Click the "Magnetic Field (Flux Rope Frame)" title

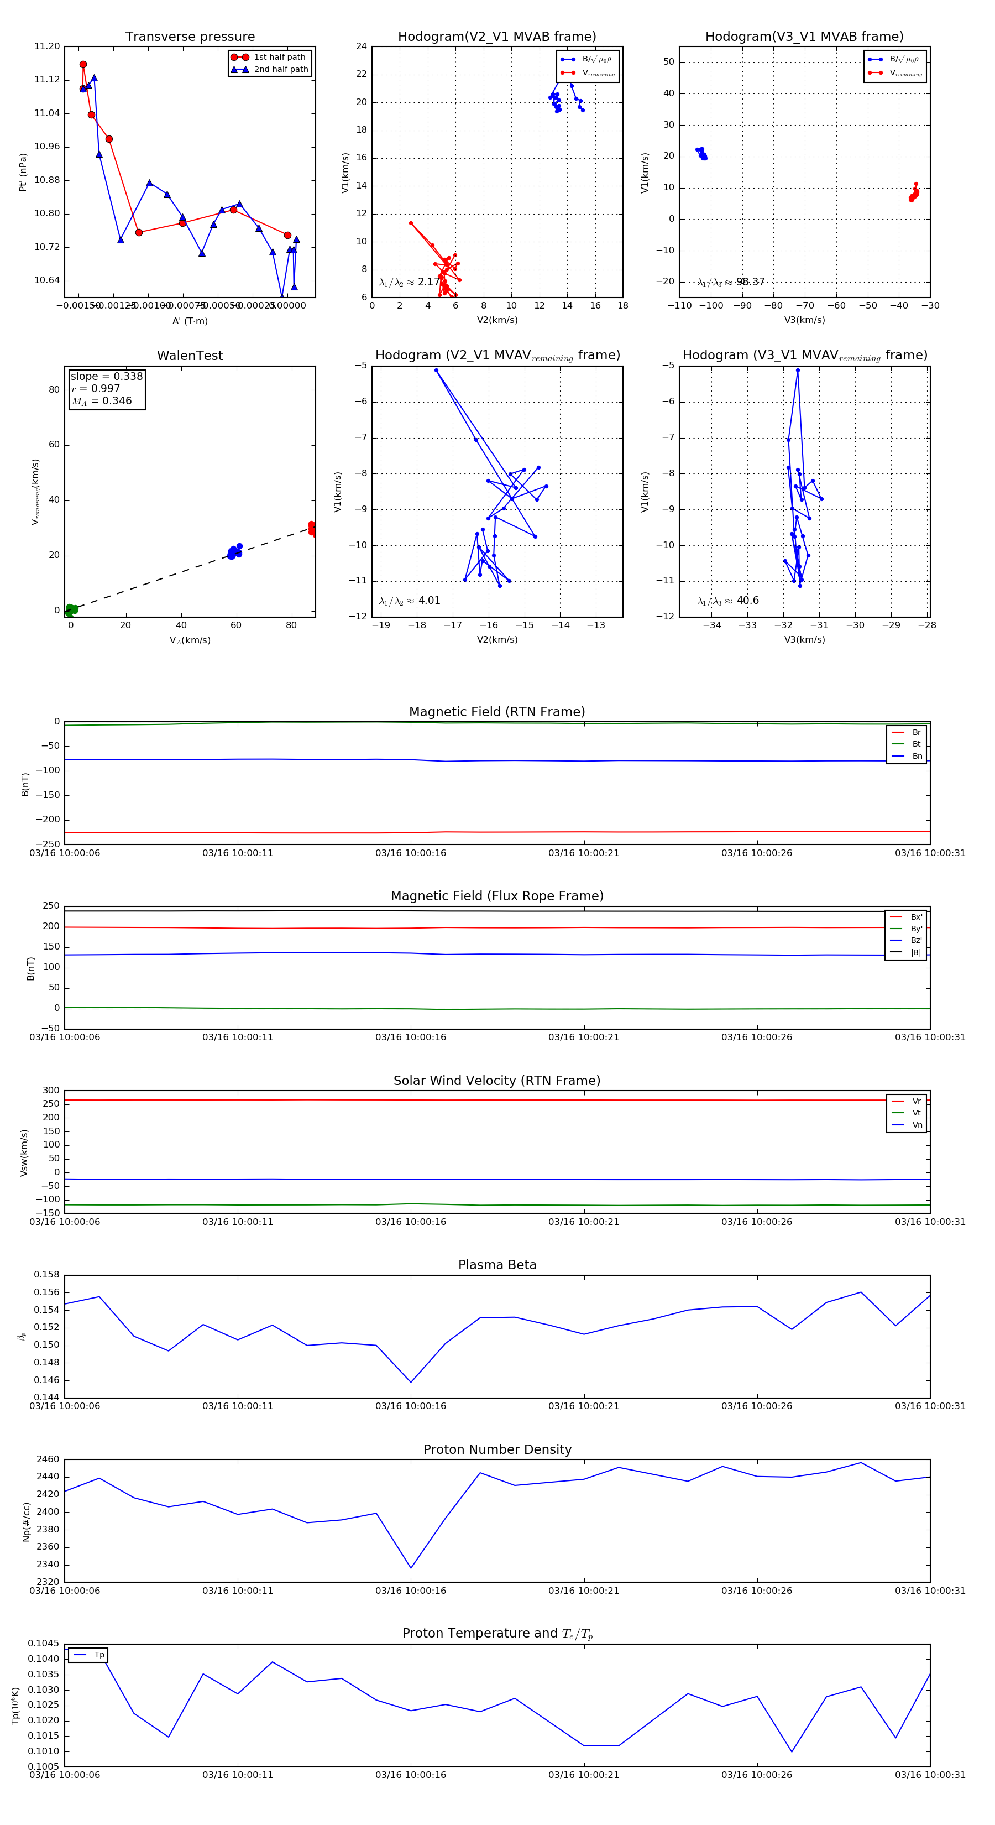(497, 896)
